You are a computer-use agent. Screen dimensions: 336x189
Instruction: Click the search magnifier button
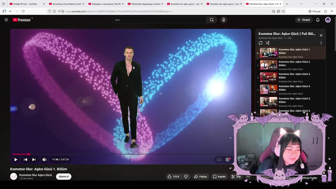(212, 20)
